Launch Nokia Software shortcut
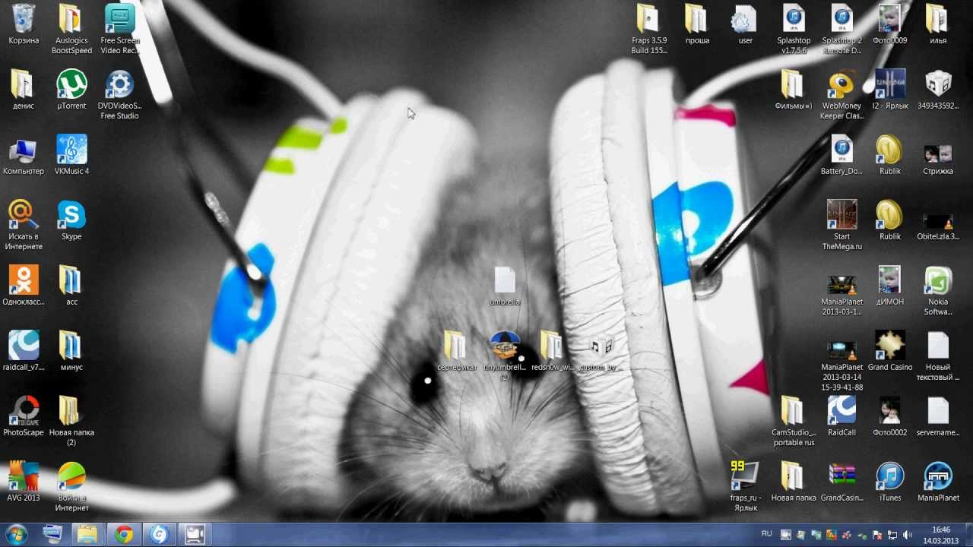Image resolution: width=973 pixels, height=547 pixels. click(938, 290)
